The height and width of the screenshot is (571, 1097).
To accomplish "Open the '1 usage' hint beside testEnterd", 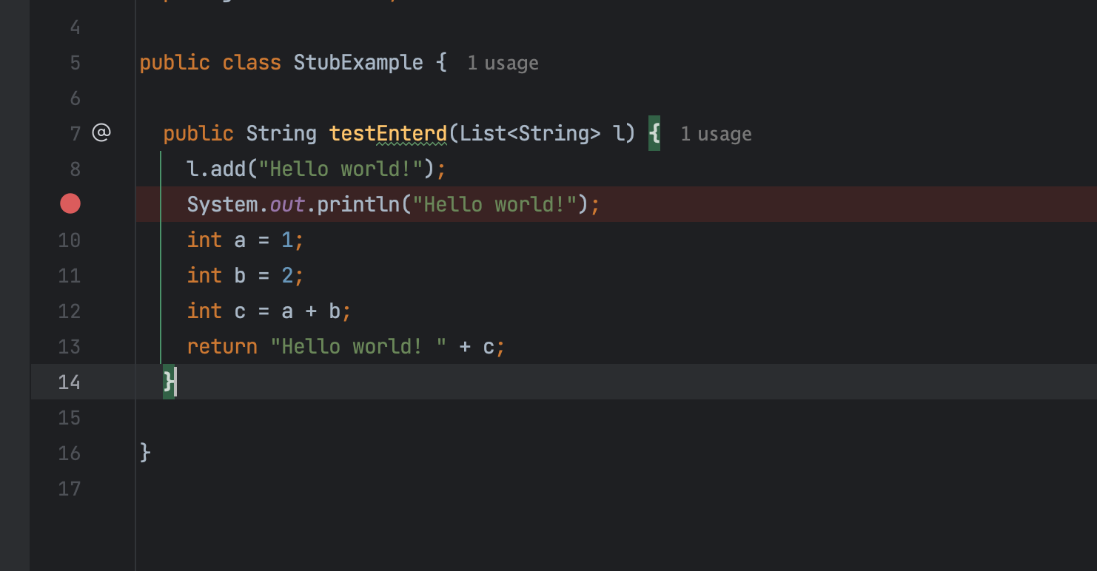I will tap(716, 134).
